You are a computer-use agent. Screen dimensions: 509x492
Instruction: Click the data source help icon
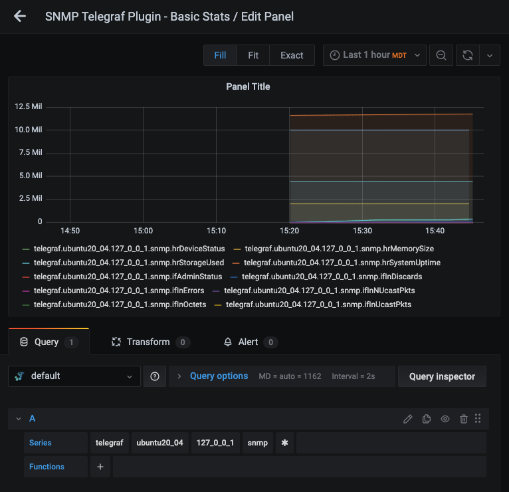[x=155, y=376]
